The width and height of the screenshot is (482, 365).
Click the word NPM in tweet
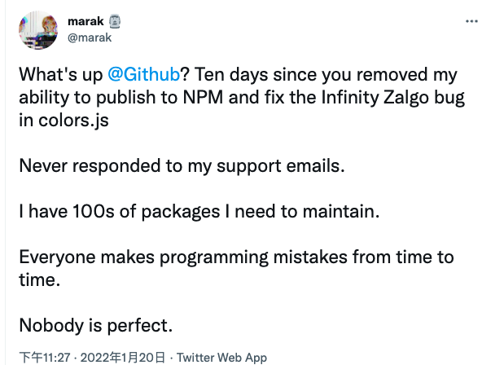pos(203,98)
